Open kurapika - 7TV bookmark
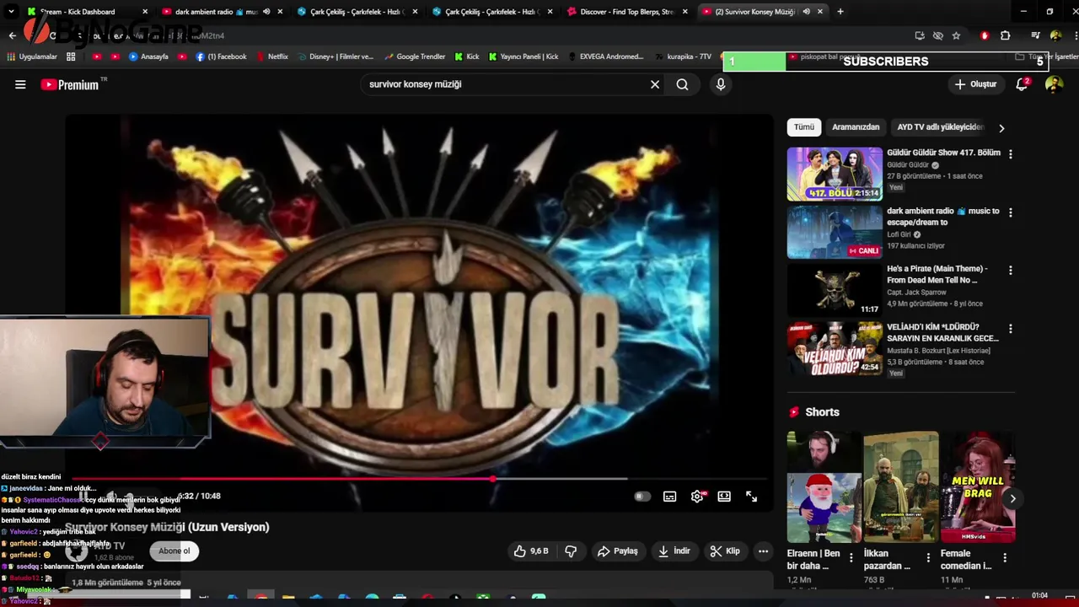The height and width of the screenshot is (607, 1079). click(682, 56)
